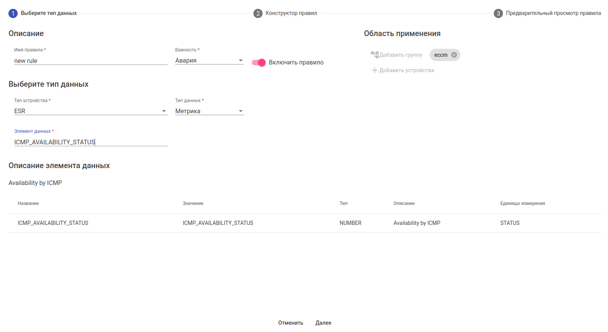Click "Добавить устройства" link

click(x=406, y=70)
